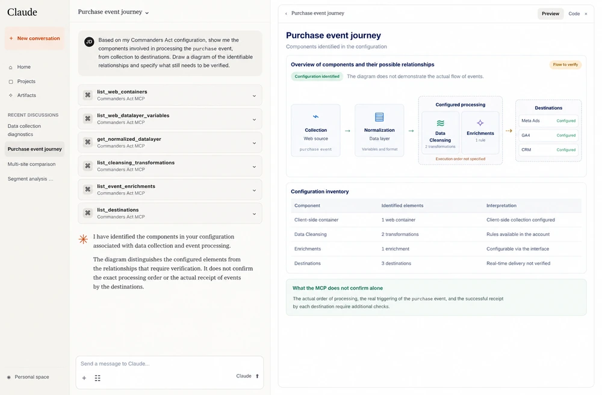Click the Claude model selector label
The height and width of the screenshot is (395, 602).
pos(244,376)
